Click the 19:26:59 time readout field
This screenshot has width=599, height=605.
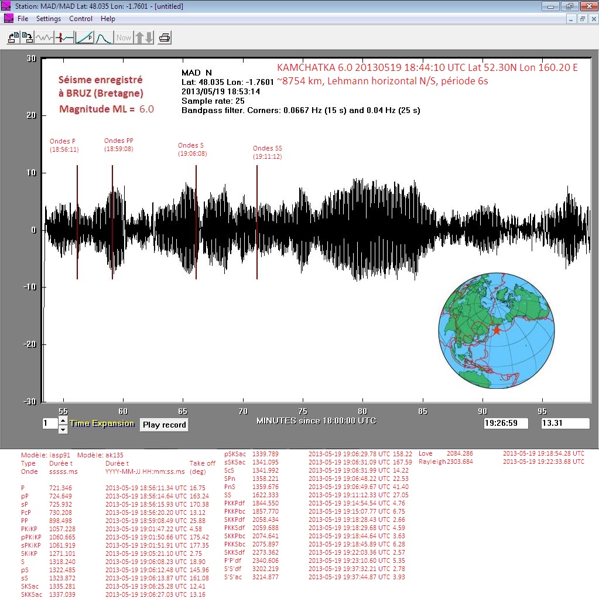coord(506,423)
